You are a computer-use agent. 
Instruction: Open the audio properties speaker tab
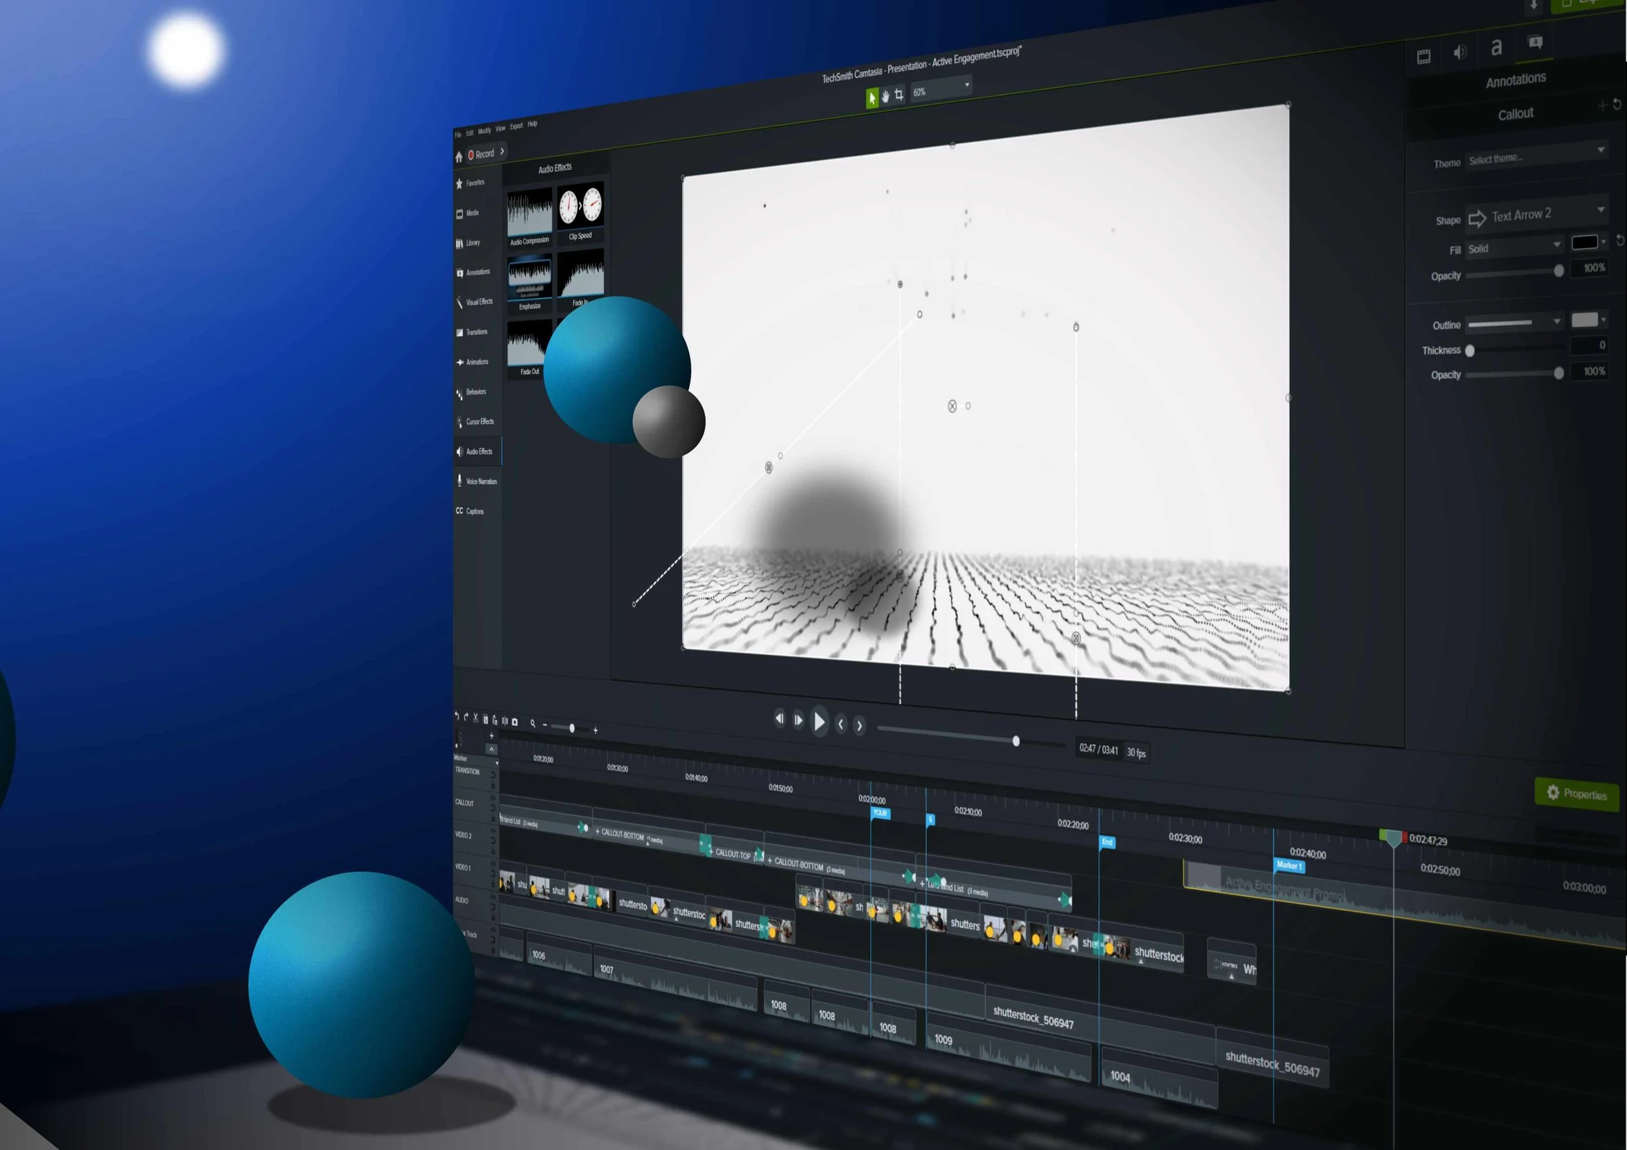coord(1459,53)
